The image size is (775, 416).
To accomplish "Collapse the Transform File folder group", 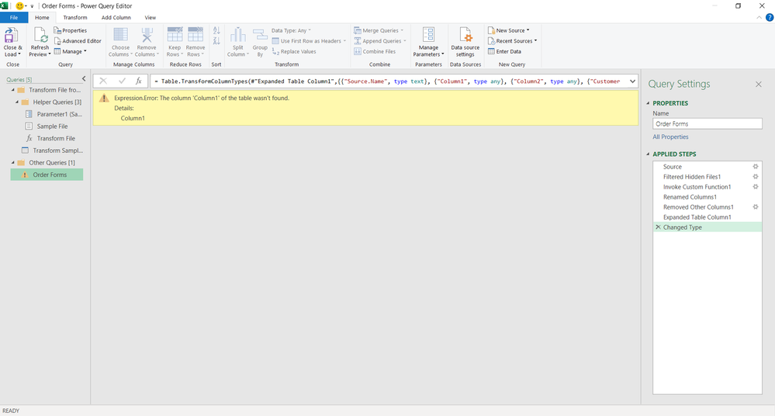I will point(13,90).
